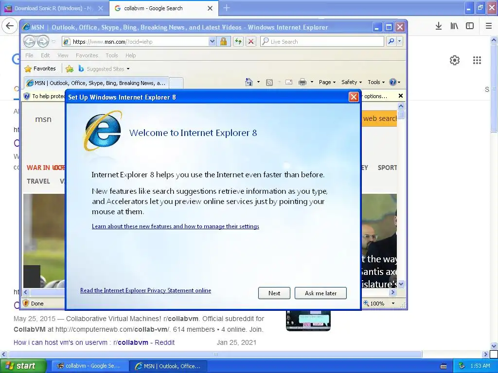This screenshot has width=498, height=373.
Task: Click the IE Help question mark icon
Action: pos(393,82)
